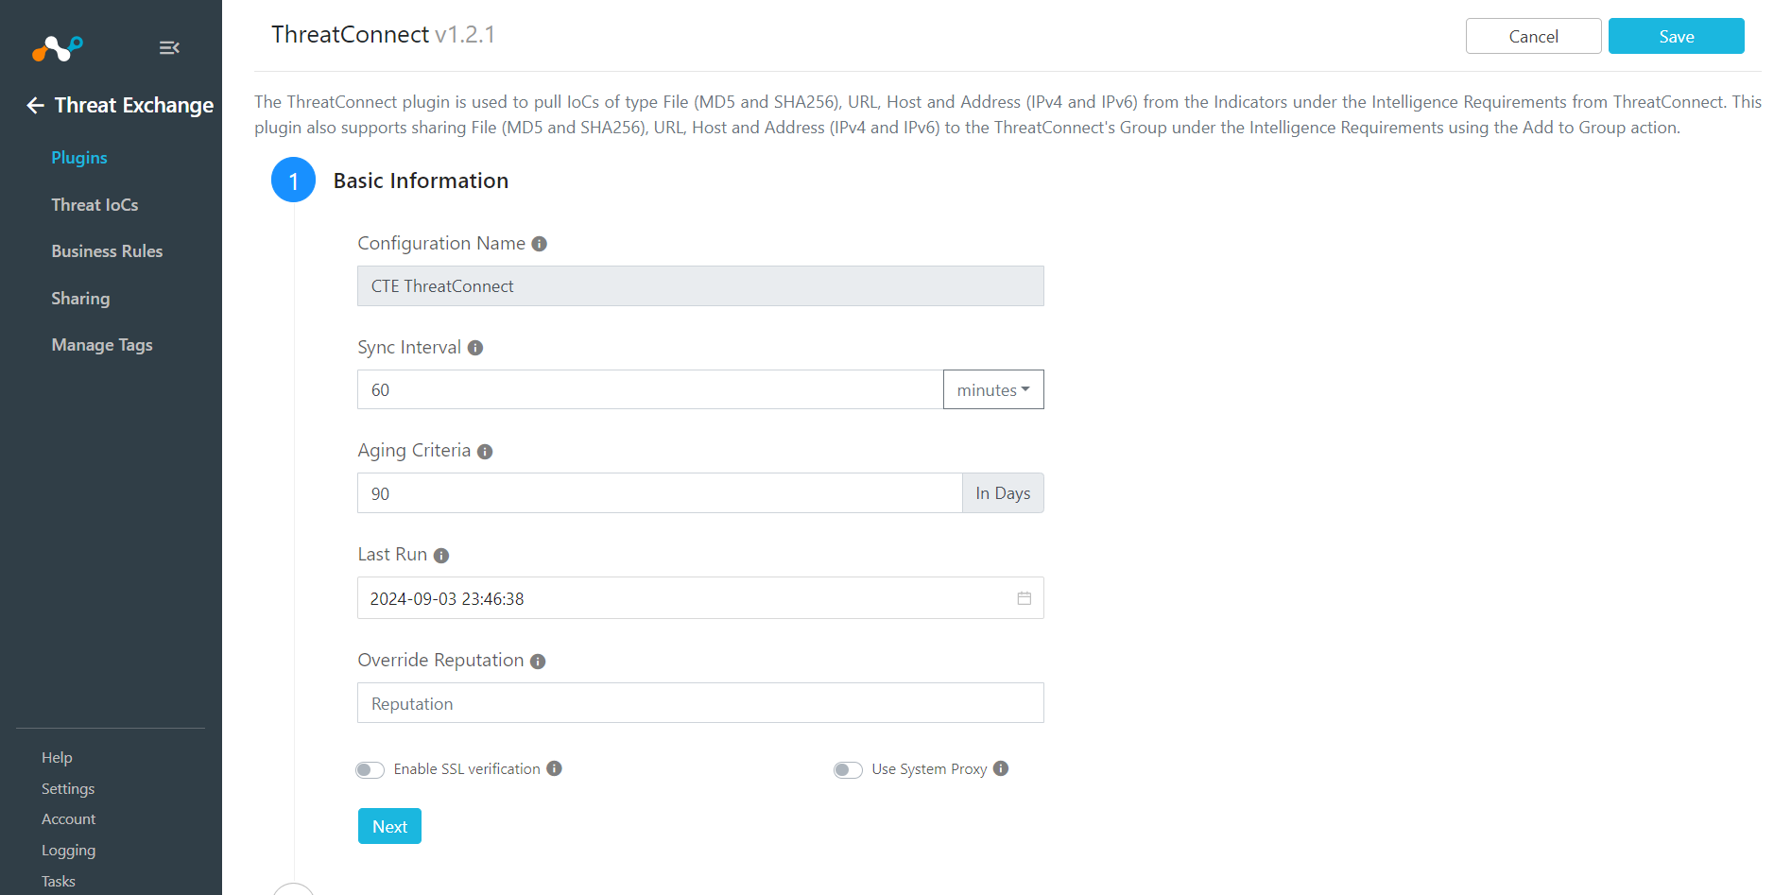Click the Cancel button
The width and height of the screenshot is (1791, 895).
(x=1533, y=36)
